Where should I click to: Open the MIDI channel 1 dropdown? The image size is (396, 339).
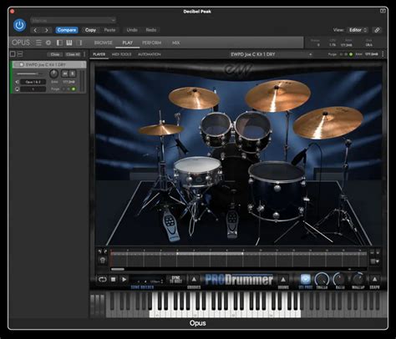[33, 89]
